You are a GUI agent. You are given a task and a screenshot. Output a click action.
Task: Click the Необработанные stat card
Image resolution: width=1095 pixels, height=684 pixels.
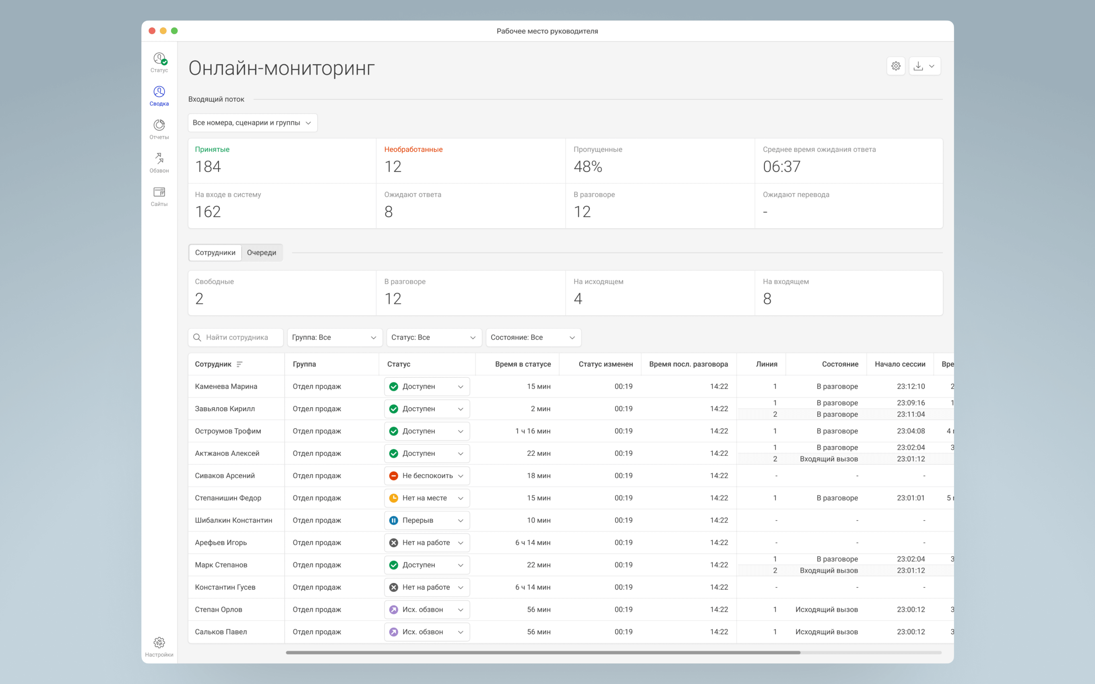click(x=471, y=161)
